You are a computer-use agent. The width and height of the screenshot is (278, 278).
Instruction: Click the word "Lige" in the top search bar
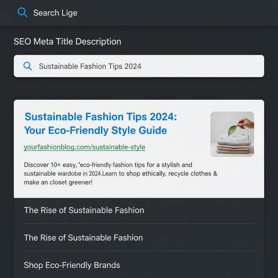point(69,13)
